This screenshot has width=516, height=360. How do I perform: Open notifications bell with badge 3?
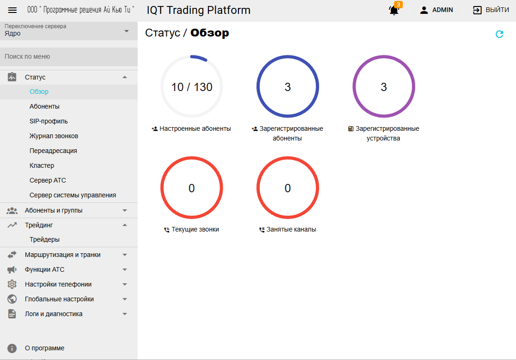coord(394,10)
